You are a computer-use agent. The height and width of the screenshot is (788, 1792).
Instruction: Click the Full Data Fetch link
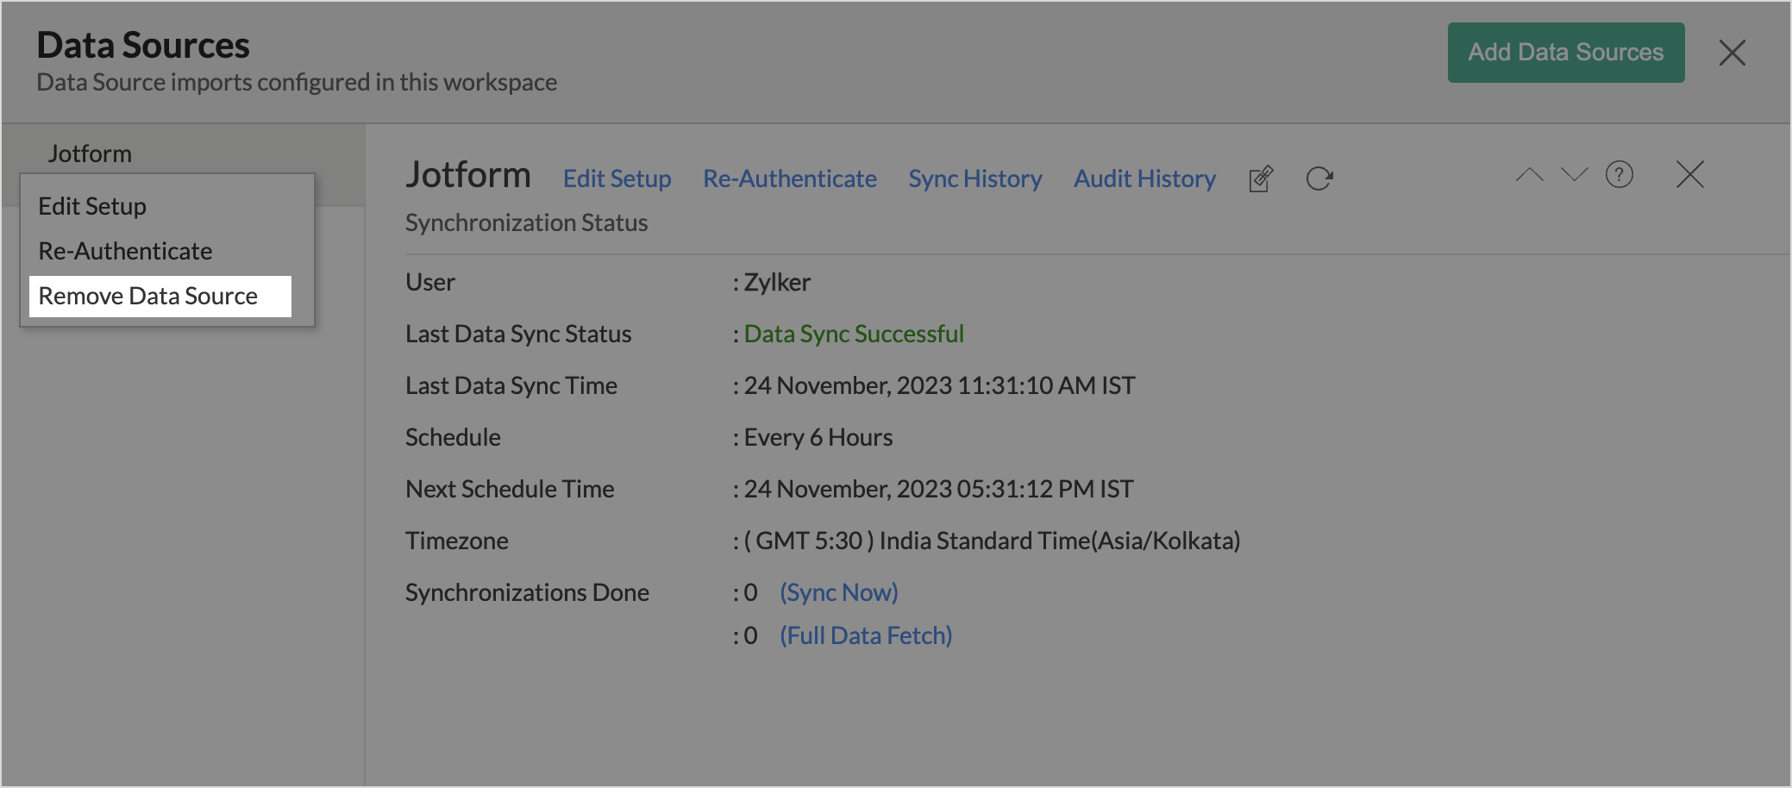(x=866, y=635)
